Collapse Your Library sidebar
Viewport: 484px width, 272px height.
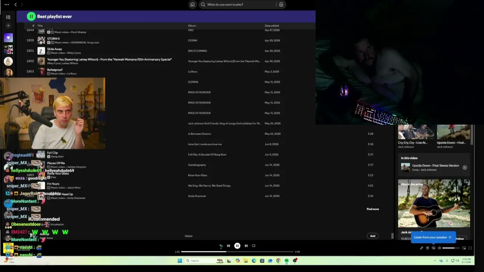coord(8,17)
